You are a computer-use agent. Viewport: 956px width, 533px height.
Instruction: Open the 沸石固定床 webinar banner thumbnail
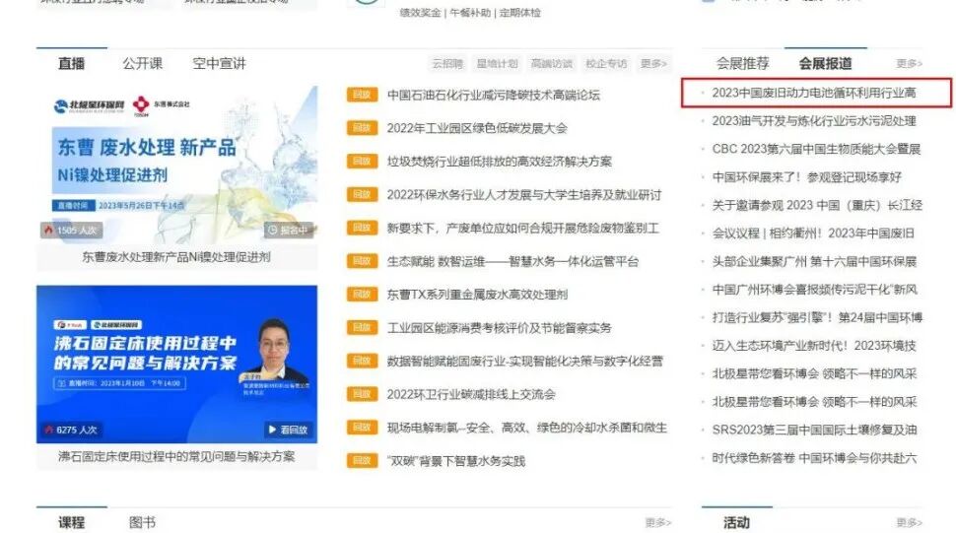tap(176, 364)
